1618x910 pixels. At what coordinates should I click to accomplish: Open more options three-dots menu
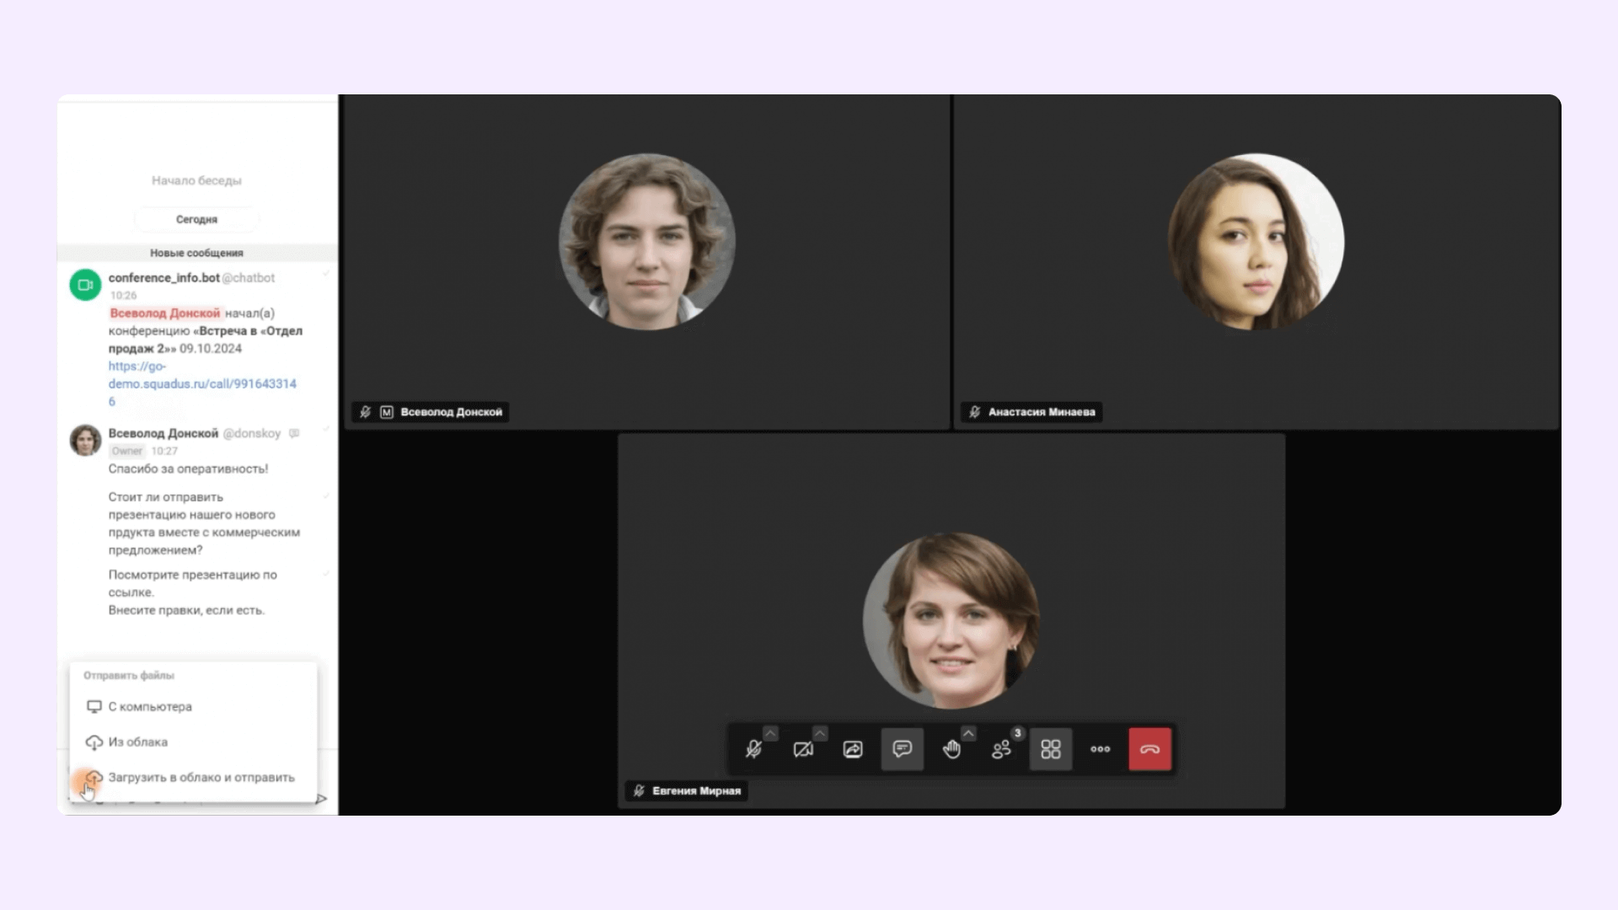pos(1100,749)
